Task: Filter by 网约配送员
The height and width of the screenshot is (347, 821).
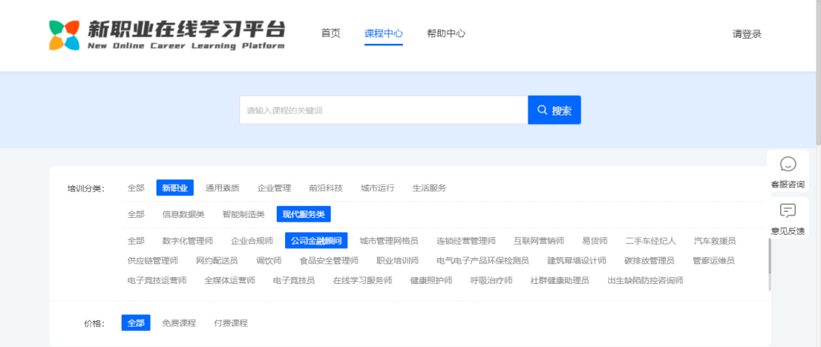Action: [217, 260]
